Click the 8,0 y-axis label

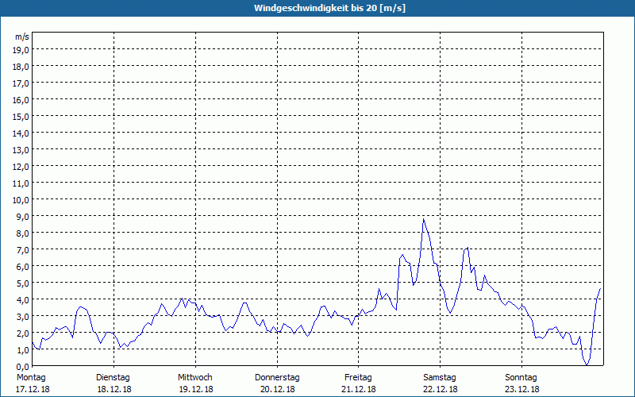[23, 233]
